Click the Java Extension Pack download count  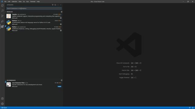tap(57, 83)
